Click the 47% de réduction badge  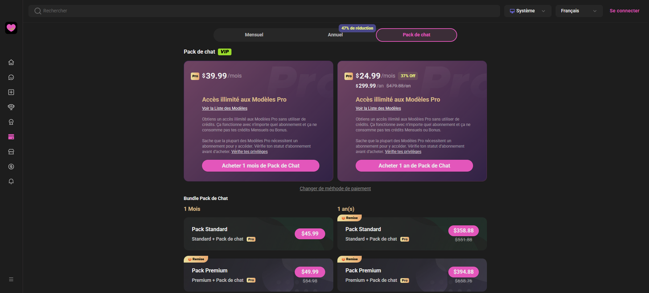click(x=357, y=28)
